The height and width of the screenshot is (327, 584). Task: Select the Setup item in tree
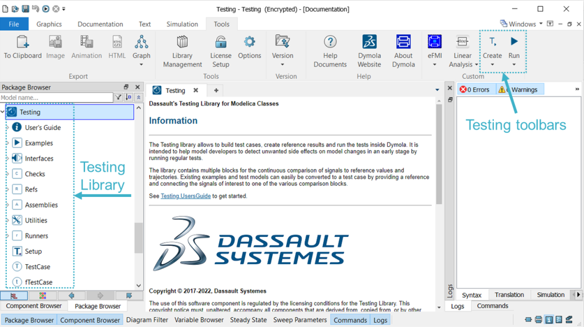pos(33,251)
